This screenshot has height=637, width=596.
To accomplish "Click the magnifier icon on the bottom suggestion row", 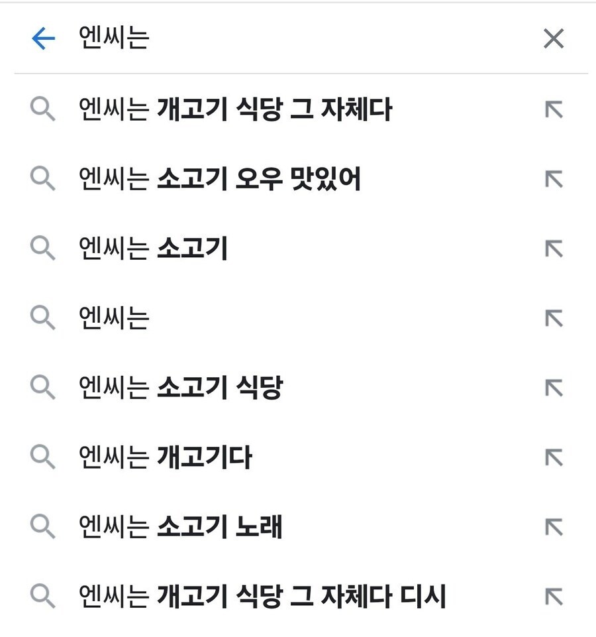I will (x=44, y=593).
